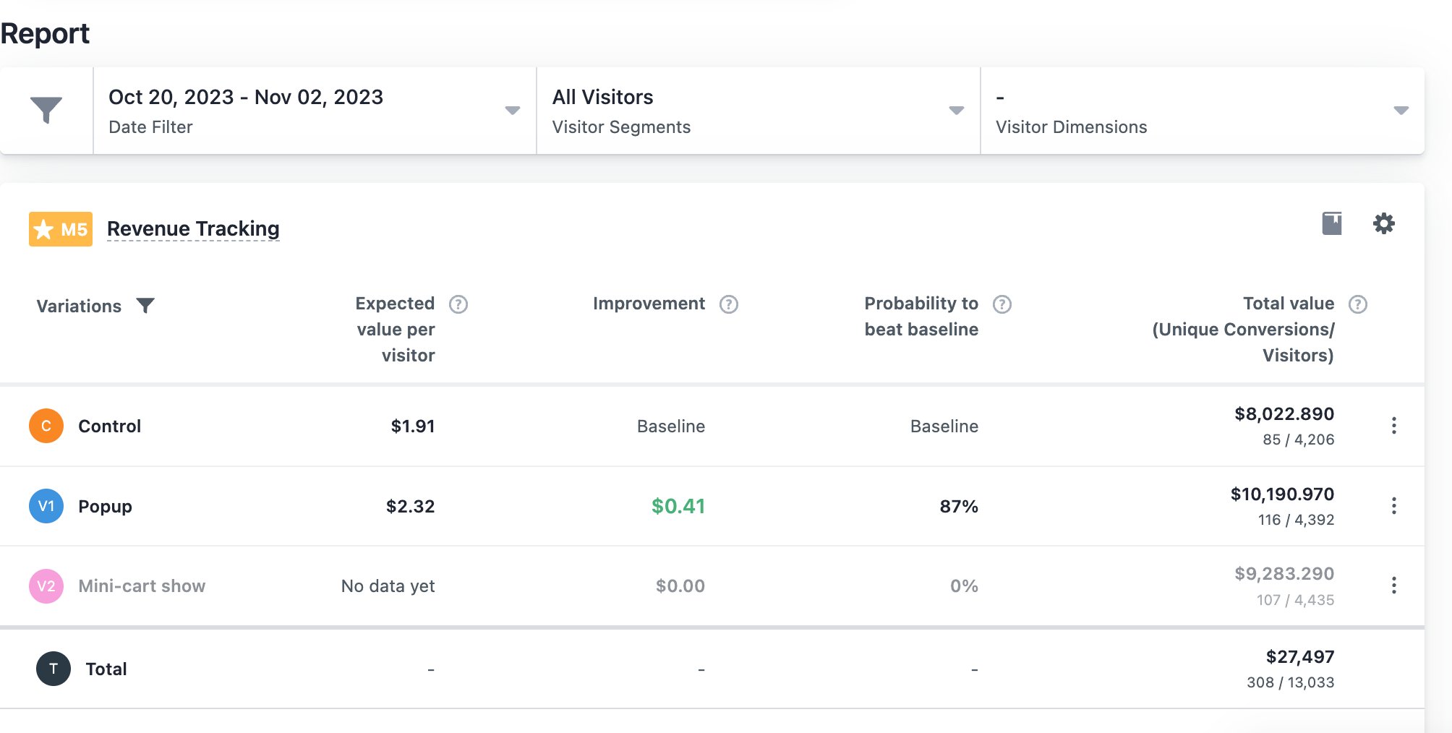Select the Control variation orange badge

pos(46,426)
